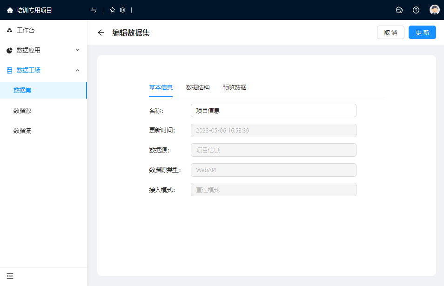Open the user avatar menu
444x286 pixels.
point(434,10)
